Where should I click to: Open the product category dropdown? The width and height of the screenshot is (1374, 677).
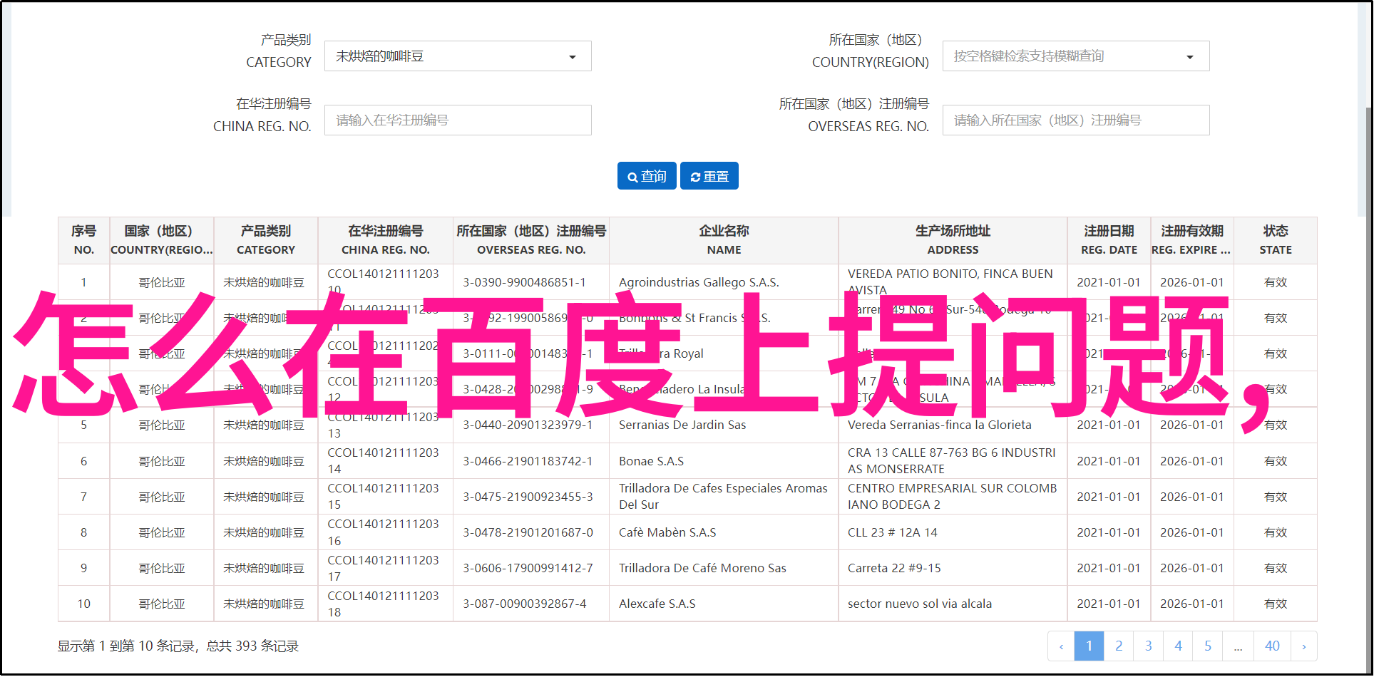point(458,56)
